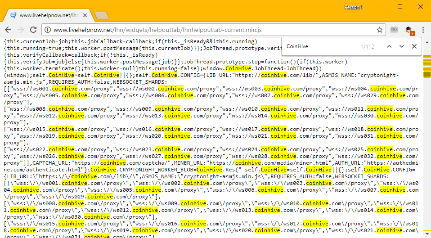Click the scrollbar down arrow
Screen dimensions: 431x238
coord(427,234)
